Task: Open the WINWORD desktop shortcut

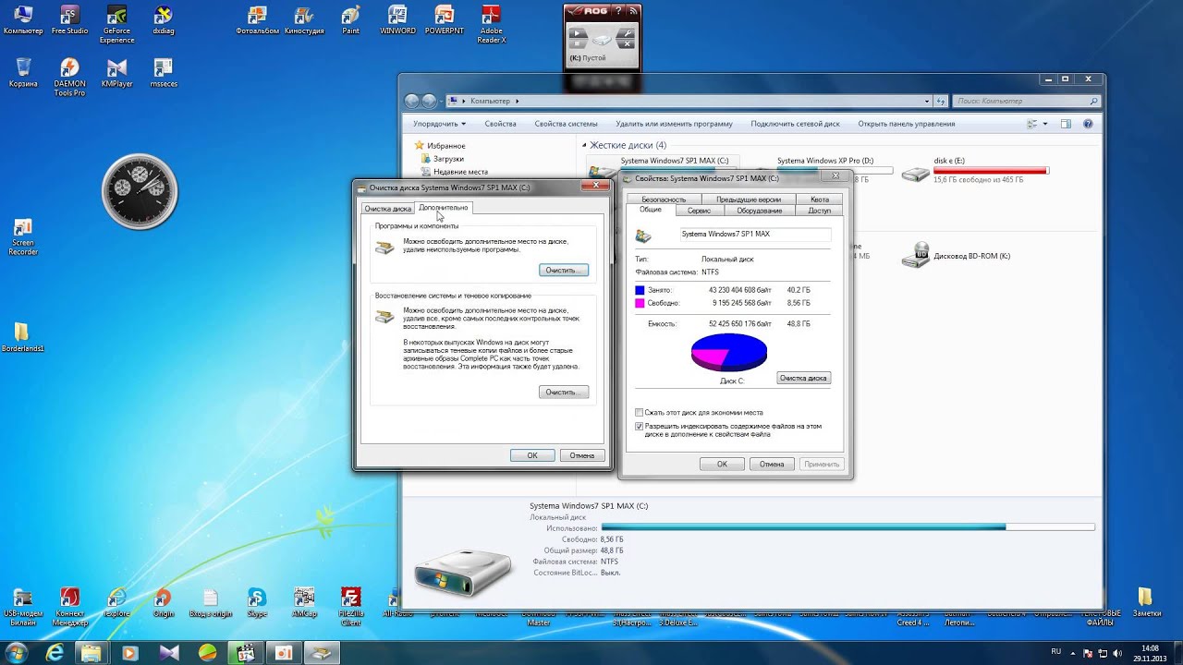Action: [397, 19]
